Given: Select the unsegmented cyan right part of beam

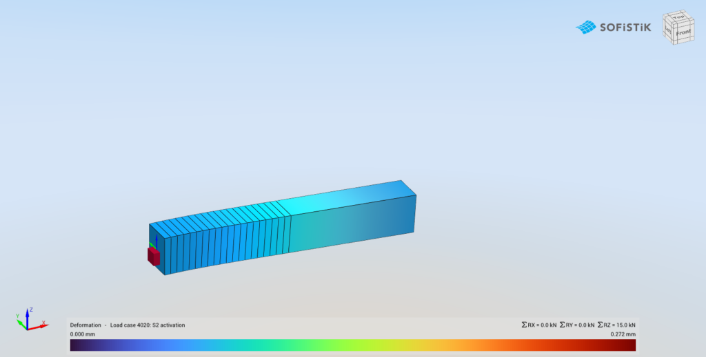Looking at the screenshot, I should click(x=345, y=224).
